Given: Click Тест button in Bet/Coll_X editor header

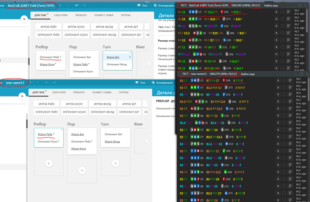Looking at the screenshot, I should tap(143, 5).
